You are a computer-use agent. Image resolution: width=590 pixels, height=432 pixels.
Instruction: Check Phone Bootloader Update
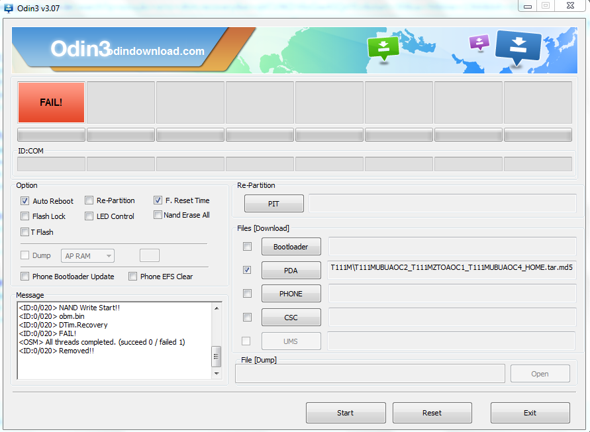(x=25, y=277)
